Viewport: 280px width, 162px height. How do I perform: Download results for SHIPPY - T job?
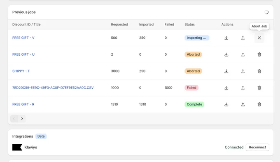(226, 71)
